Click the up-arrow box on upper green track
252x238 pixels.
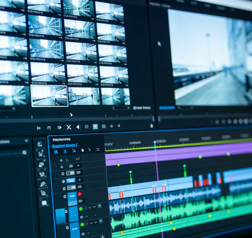(x=99, y=206)
